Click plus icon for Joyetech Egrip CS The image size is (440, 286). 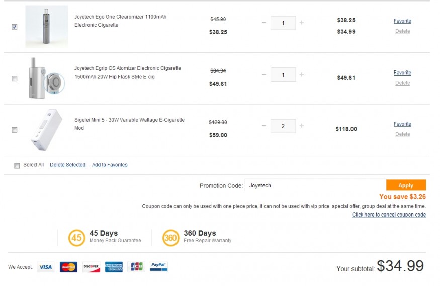[x=301, y=74]
